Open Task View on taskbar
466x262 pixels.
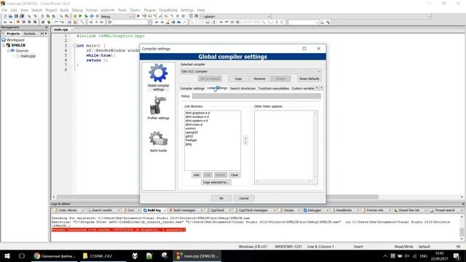22,255
